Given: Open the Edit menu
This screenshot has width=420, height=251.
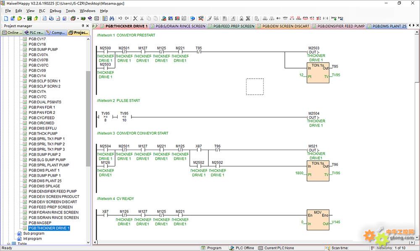Looking at the screenshot, I should click(18, 11).
